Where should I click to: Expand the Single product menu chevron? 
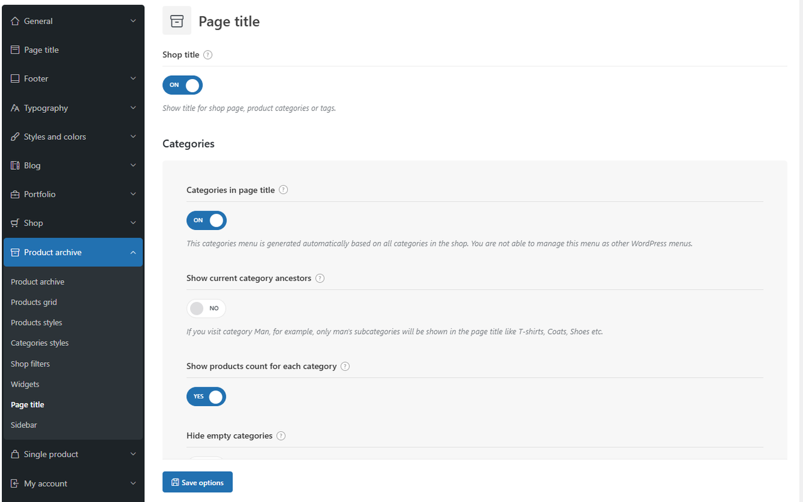133,454
